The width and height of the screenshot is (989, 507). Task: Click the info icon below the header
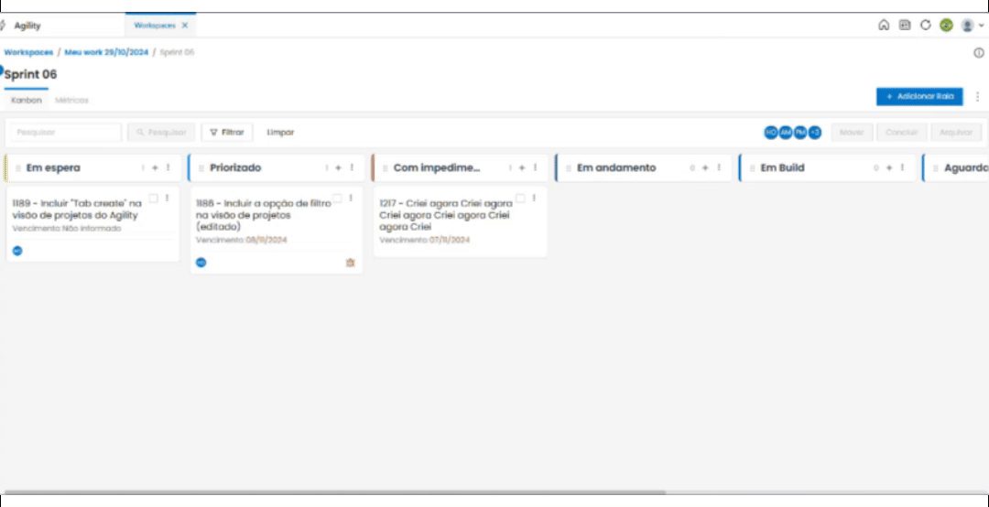point(979,53)
